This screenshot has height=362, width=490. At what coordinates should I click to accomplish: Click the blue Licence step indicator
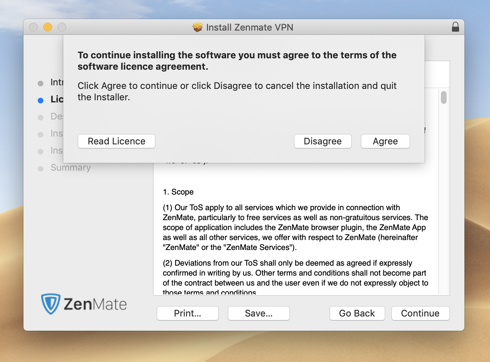tap(40, 100)
